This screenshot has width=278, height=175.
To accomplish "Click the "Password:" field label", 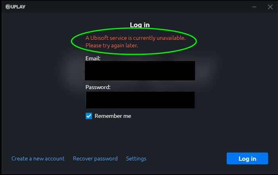I will pyautogui.click(x=98, y=87).
